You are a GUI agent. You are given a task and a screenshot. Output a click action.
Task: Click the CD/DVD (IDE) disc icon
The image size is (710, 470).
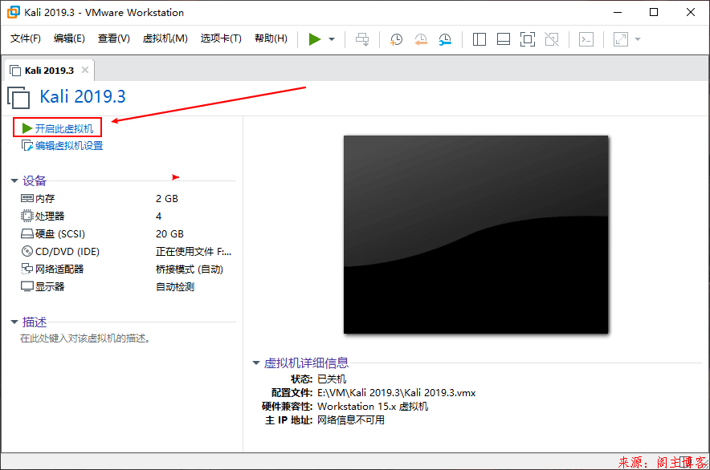(x=27, y=251)
